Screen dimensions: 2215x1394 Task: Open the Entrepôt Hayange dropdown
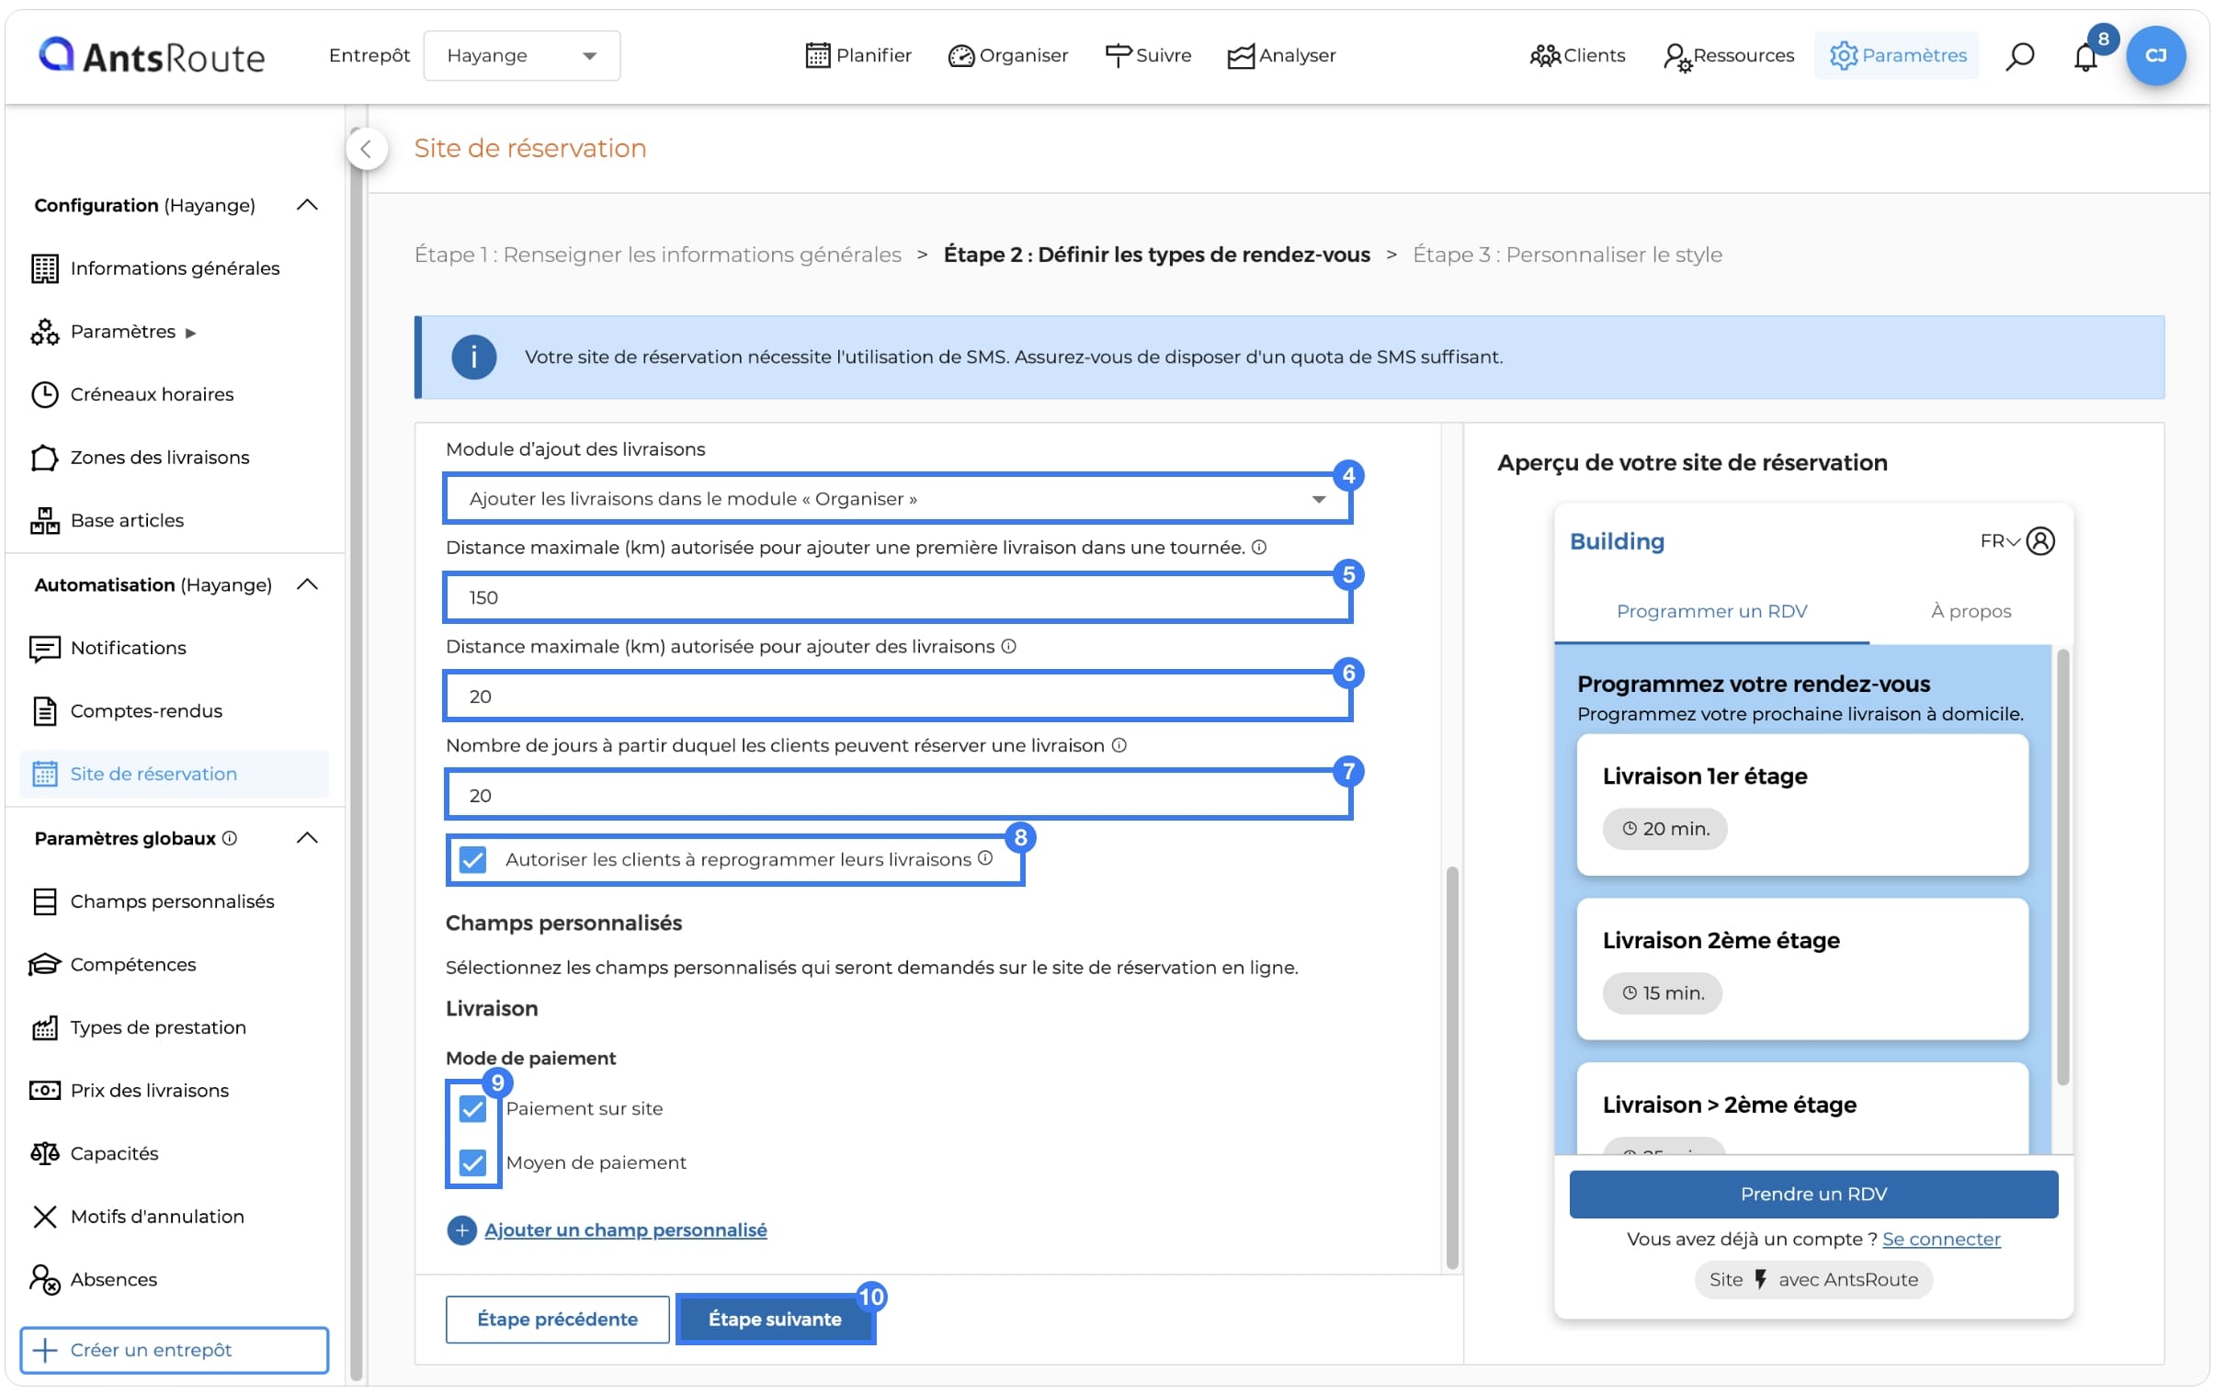(x=521, y=56)
